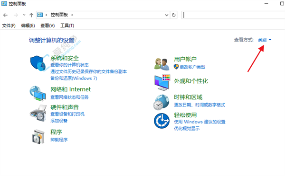Open the 时钟和区域 category link
This screenshot has width=285, height=176.
[188, 97]
